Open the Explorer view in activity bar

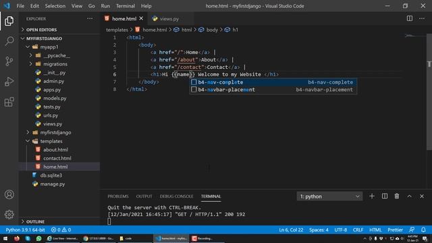pos(9,21)
